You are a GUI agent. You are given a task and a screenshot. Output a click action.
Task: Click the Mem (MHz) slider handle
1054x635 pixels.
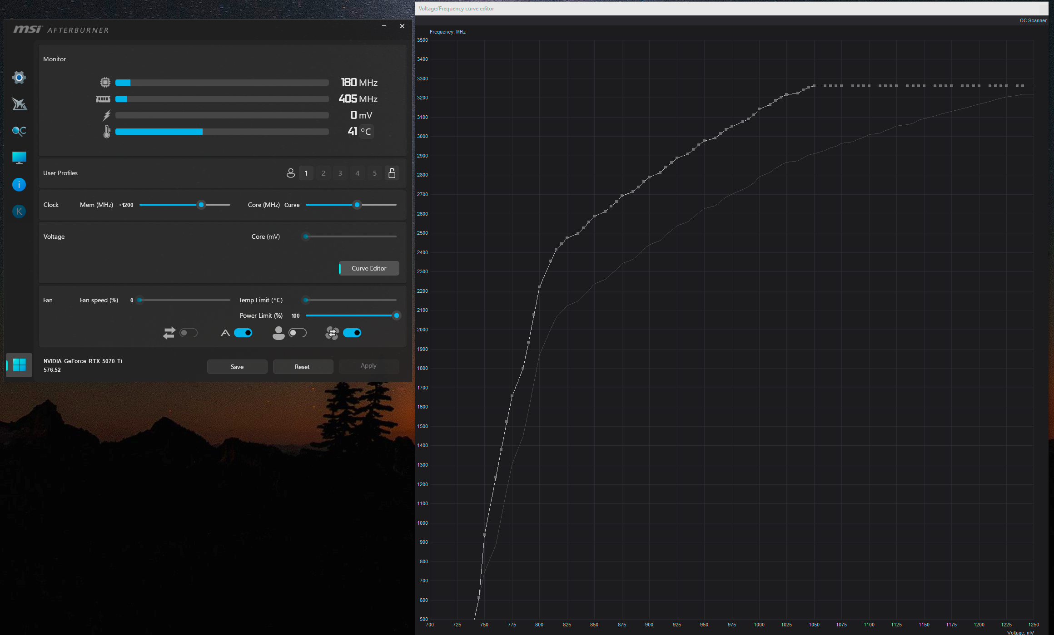coord(201,205)
